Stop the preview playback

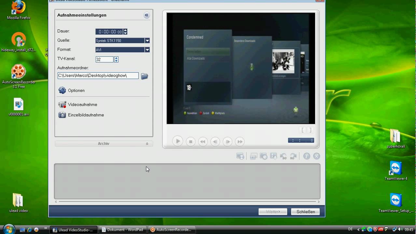(191, 141)
